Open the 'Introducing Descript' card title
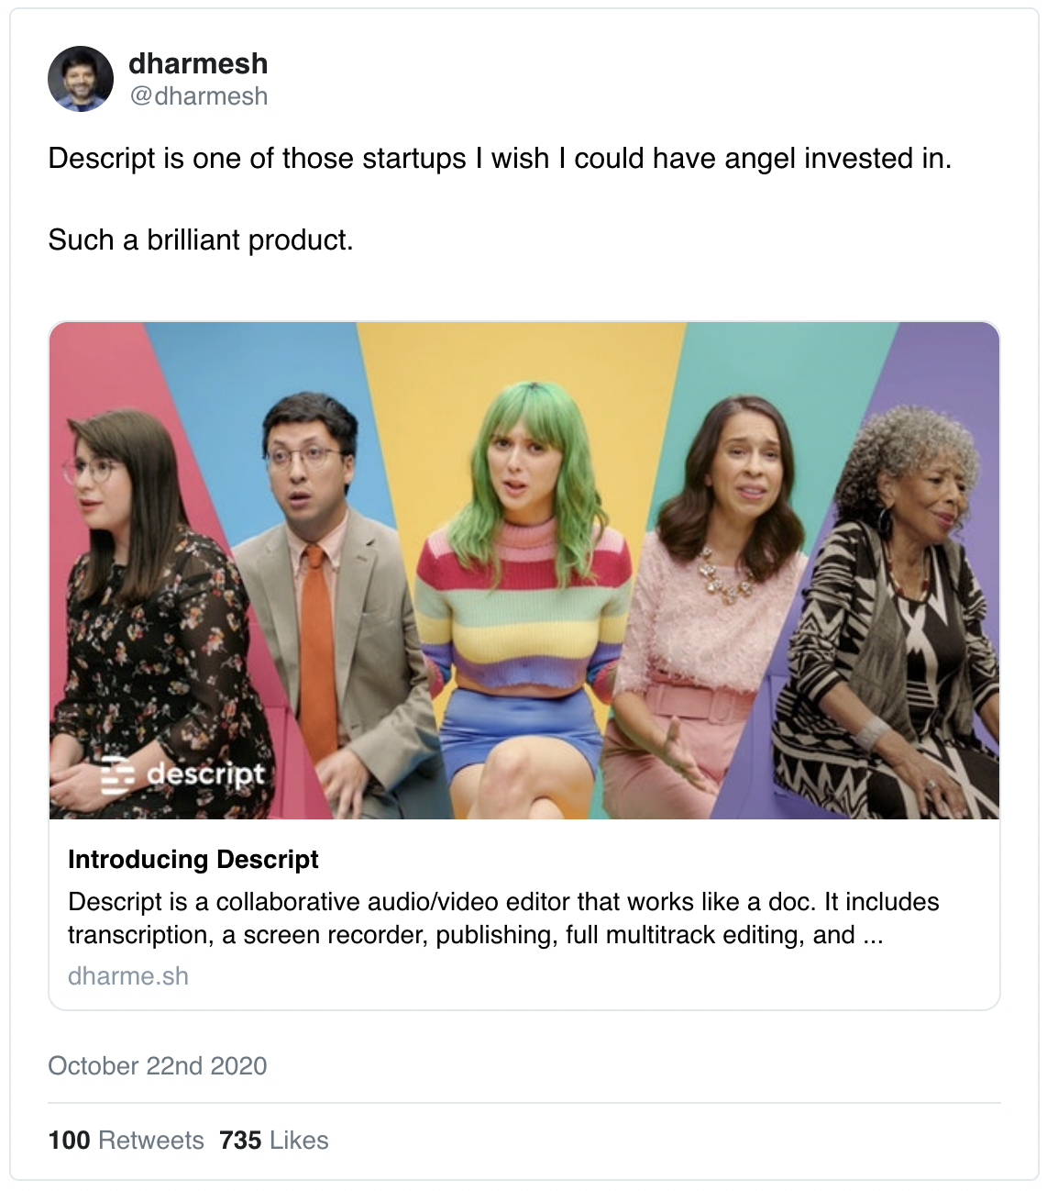The height and width of the screenshot is (1191, 1047). coord(193,860)
